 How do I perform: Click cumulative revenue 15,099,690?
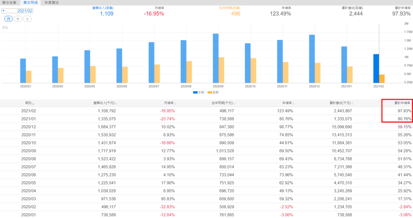(x=342, y=127)
